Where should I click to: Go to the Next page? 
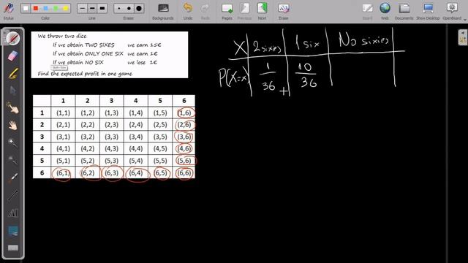[x=262, y=11]
